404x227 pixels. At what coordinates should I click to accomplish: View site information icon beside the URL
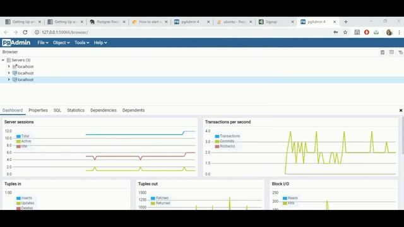pyautogui.click(x=37, y=32)
